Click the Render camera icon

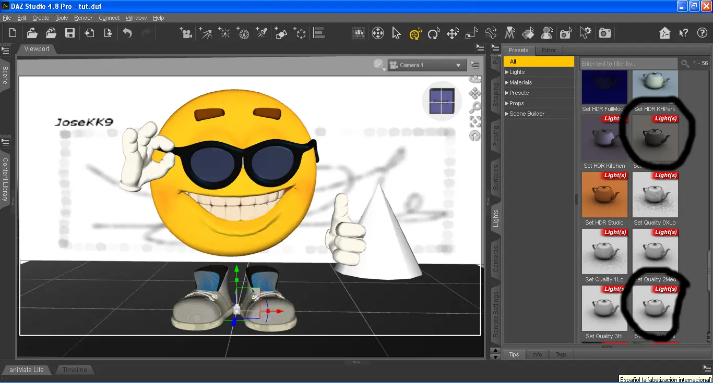[605, 33]
